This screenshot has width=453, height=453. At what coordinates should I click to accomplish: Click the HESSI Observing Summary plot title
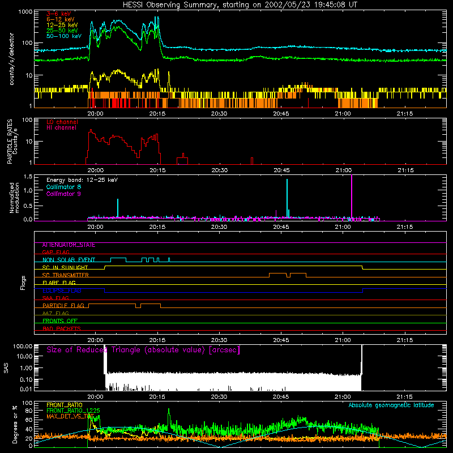tap(240, 5)
